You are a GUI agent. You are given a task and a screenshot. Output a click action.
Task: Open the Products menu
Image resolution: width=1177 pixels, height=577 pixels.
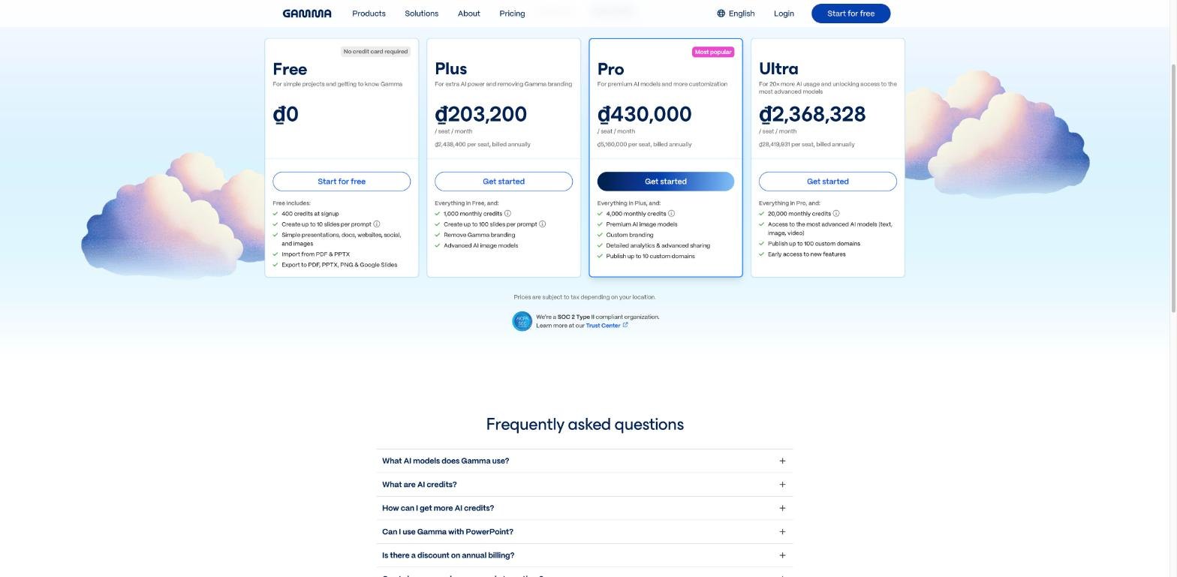(x=369, y=14)
